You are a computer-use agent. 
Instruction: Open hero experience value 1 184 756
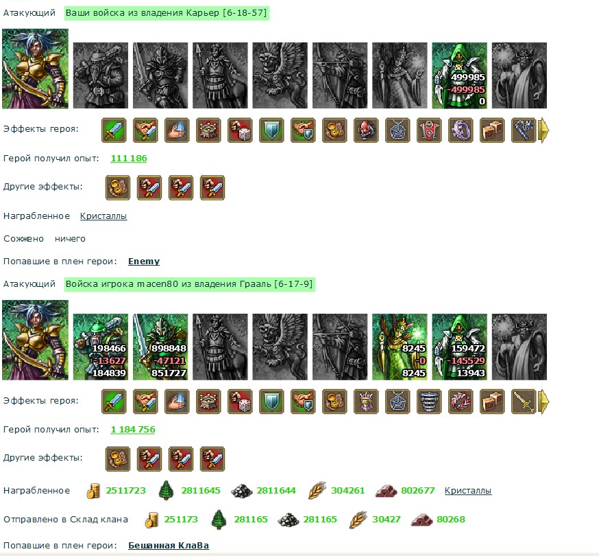pos(133,430)
